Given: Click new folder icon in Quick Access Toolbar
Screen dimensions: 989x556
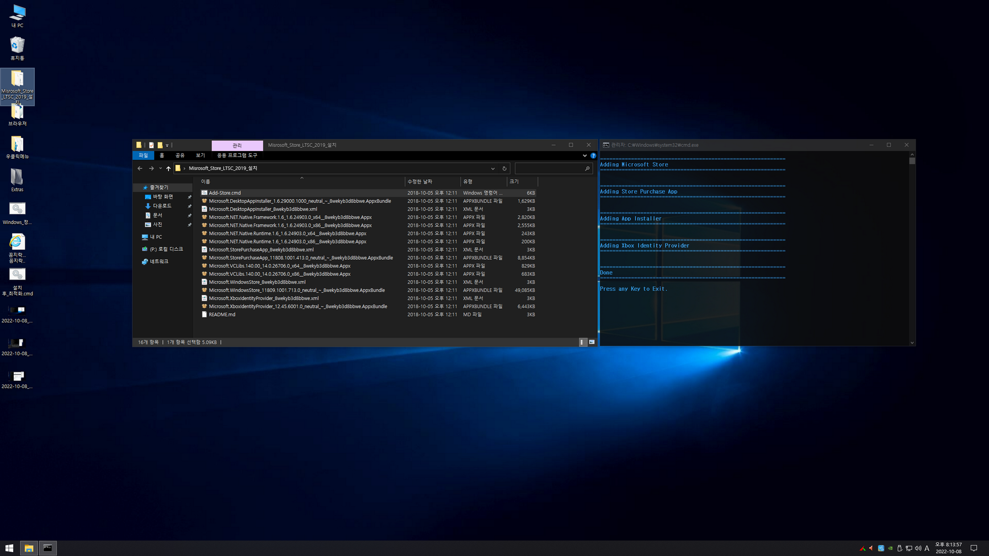Looking at the screenshot, I should coord(159,145).
